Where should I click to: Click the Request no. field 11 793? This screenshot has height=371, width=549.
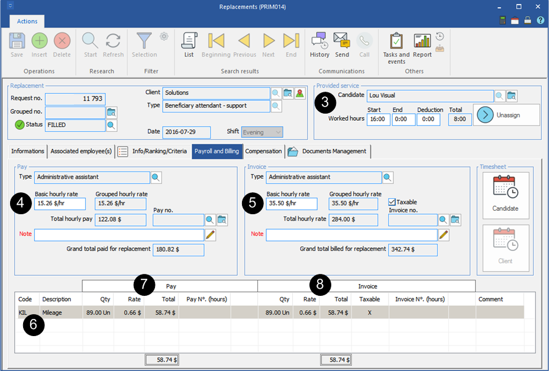coord(75,99)
